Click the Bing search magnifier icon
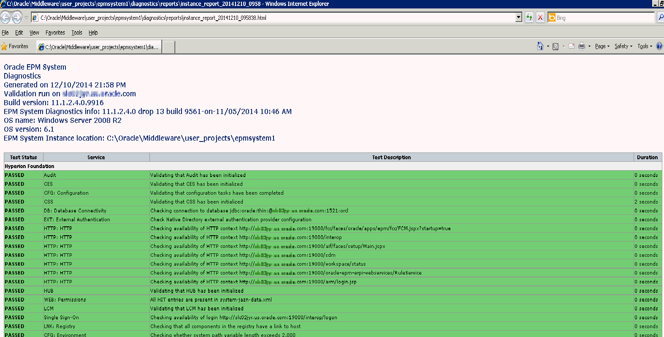The width and height of the screenshot is (664, 337). [661, 17]
